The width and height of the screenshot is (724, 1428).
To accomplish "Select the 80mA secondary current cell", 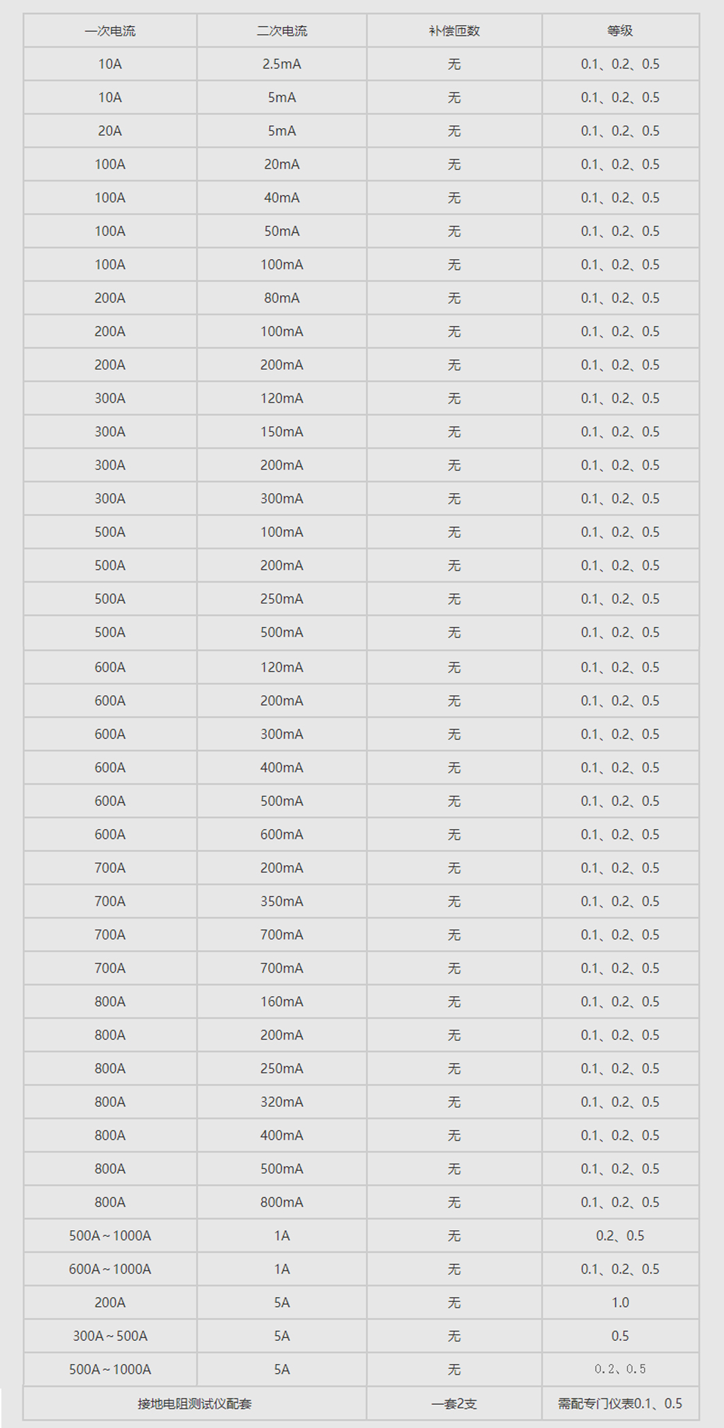I will click(281, 298).
